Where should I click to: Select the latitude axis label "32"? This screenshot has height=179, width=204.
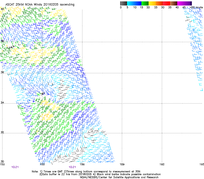tap(2, 132)
